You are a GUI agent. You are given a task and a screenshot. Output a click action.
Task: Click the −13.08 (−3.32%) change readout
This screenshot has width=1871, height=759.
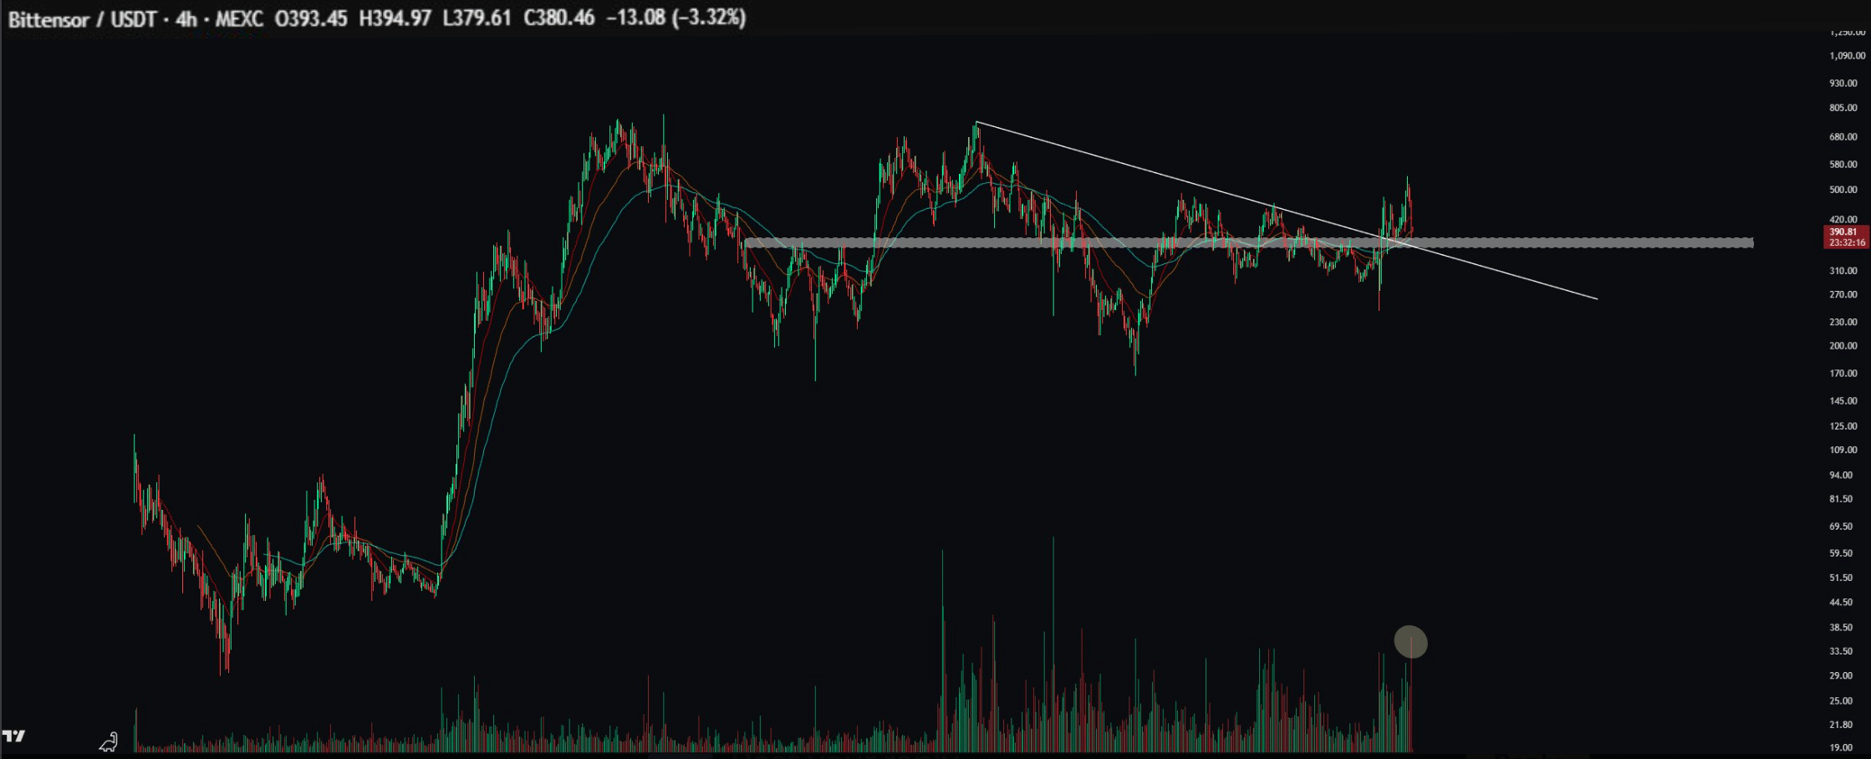(675, 18)
